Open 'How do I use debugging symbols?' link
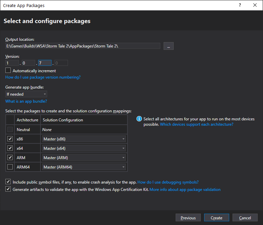Image resolution: width=263 pixels, height=225 pixels. [x=168, y=182]
